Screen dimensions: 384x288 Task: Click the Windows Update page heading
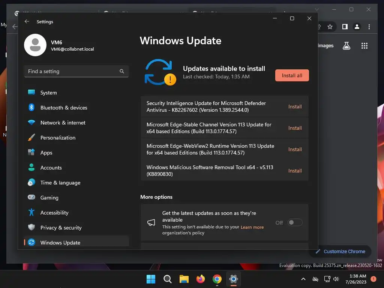180,40
